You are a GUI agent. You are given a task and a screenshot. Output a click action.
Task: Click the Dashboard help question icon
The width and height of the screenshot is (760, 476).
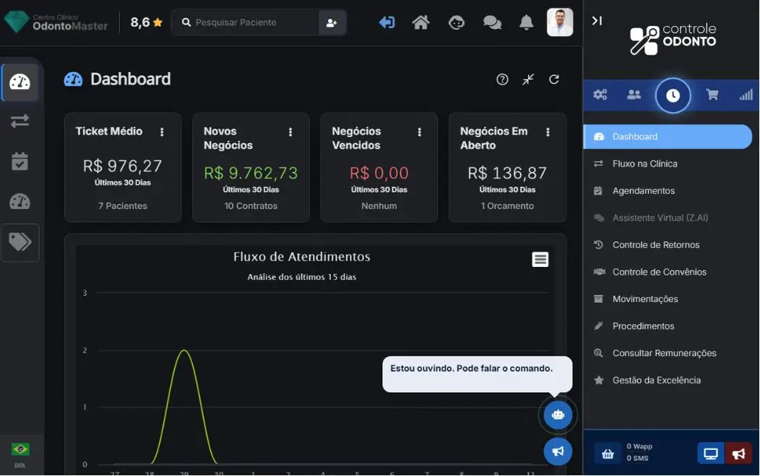(x=502, y=79)
